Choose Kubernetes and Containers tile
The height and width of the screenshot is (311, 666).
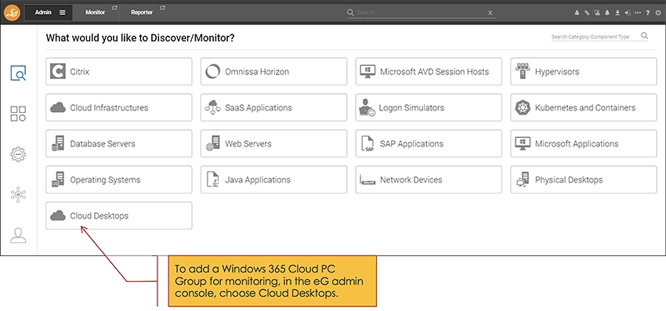(584, 107)
